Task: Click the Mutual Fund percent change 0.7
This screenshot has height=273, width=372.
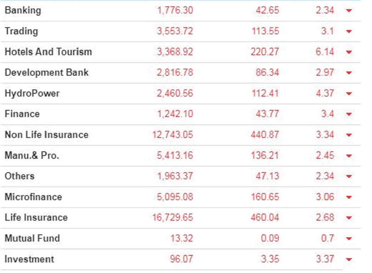Action: point(327,238)
